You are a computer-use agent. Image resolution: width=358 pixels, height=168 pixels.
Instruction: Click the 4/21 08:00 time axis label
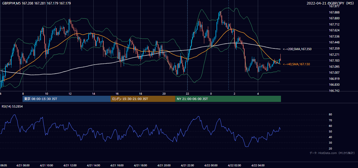click(23, 165)
